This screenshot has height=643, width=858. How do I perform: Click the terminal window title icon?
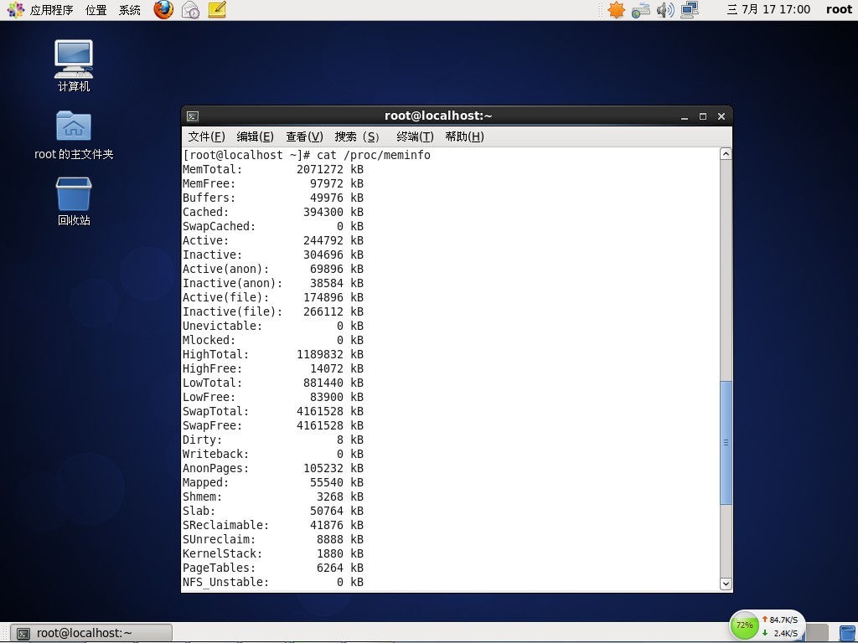pos(193,116)
